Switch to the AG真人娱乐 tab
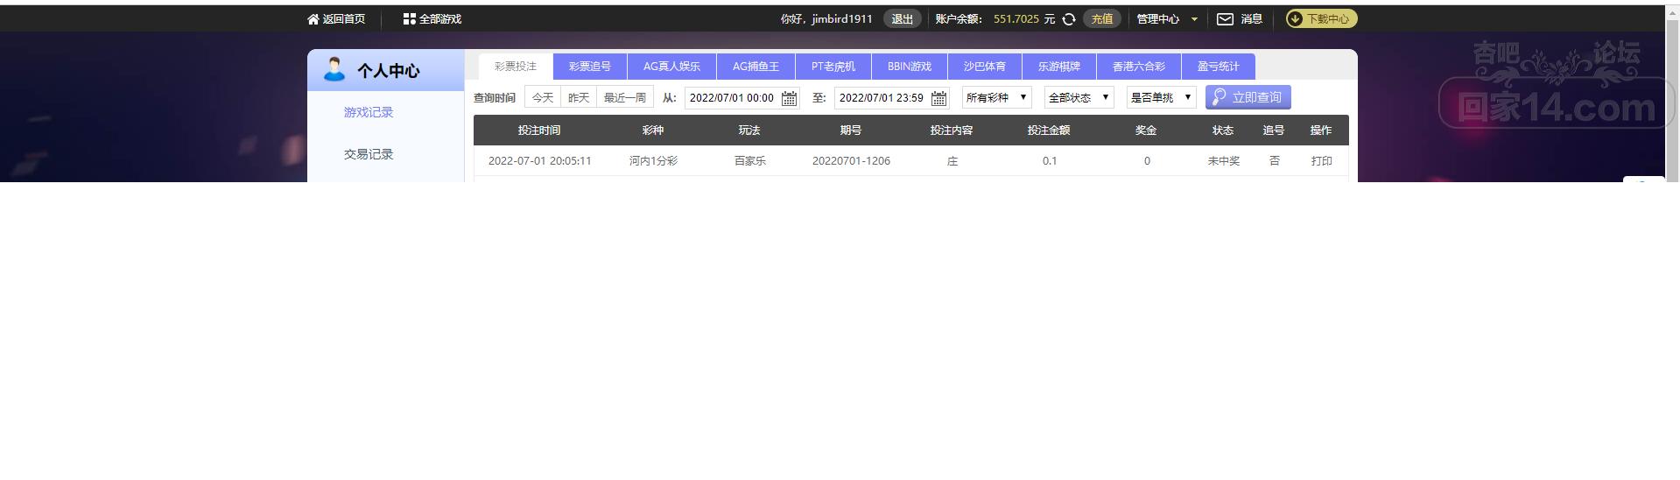The height and width of the screenshot is (480, 1680). click(x=671, y=67)
